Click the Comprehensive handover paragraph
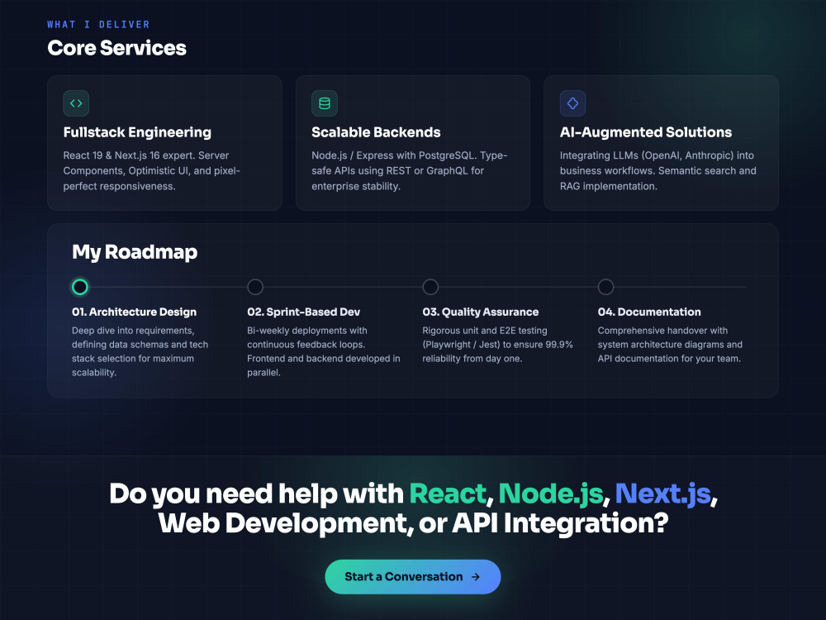 coord(670,344)
